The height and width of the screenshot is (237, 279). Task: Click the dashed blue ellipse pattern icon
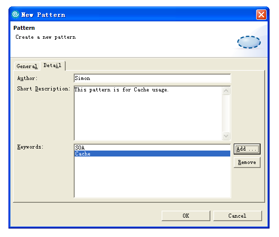[x=249, y=42]
